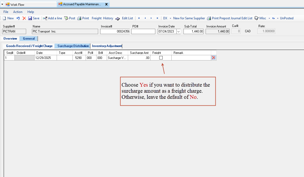The image size is (304, 177).
Task: Save the record using the floppy icon
Action: point(30,18)
